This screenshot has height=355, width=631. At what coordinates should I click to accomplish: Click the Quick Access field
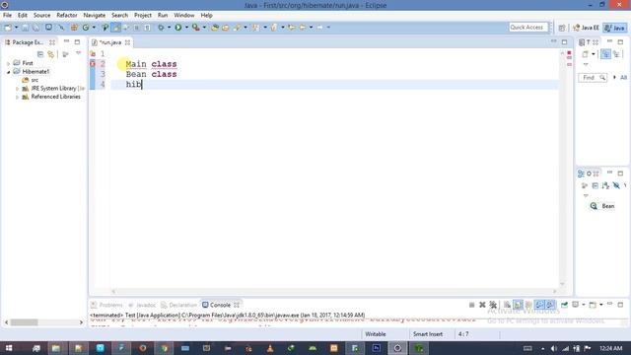[x=528, y=27]
